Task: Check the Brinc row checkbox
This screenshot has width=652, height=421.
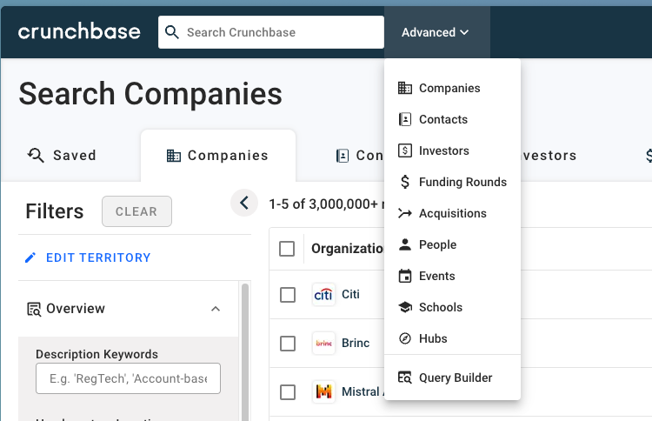Action: pyautogui.click(x=288, y=344)
